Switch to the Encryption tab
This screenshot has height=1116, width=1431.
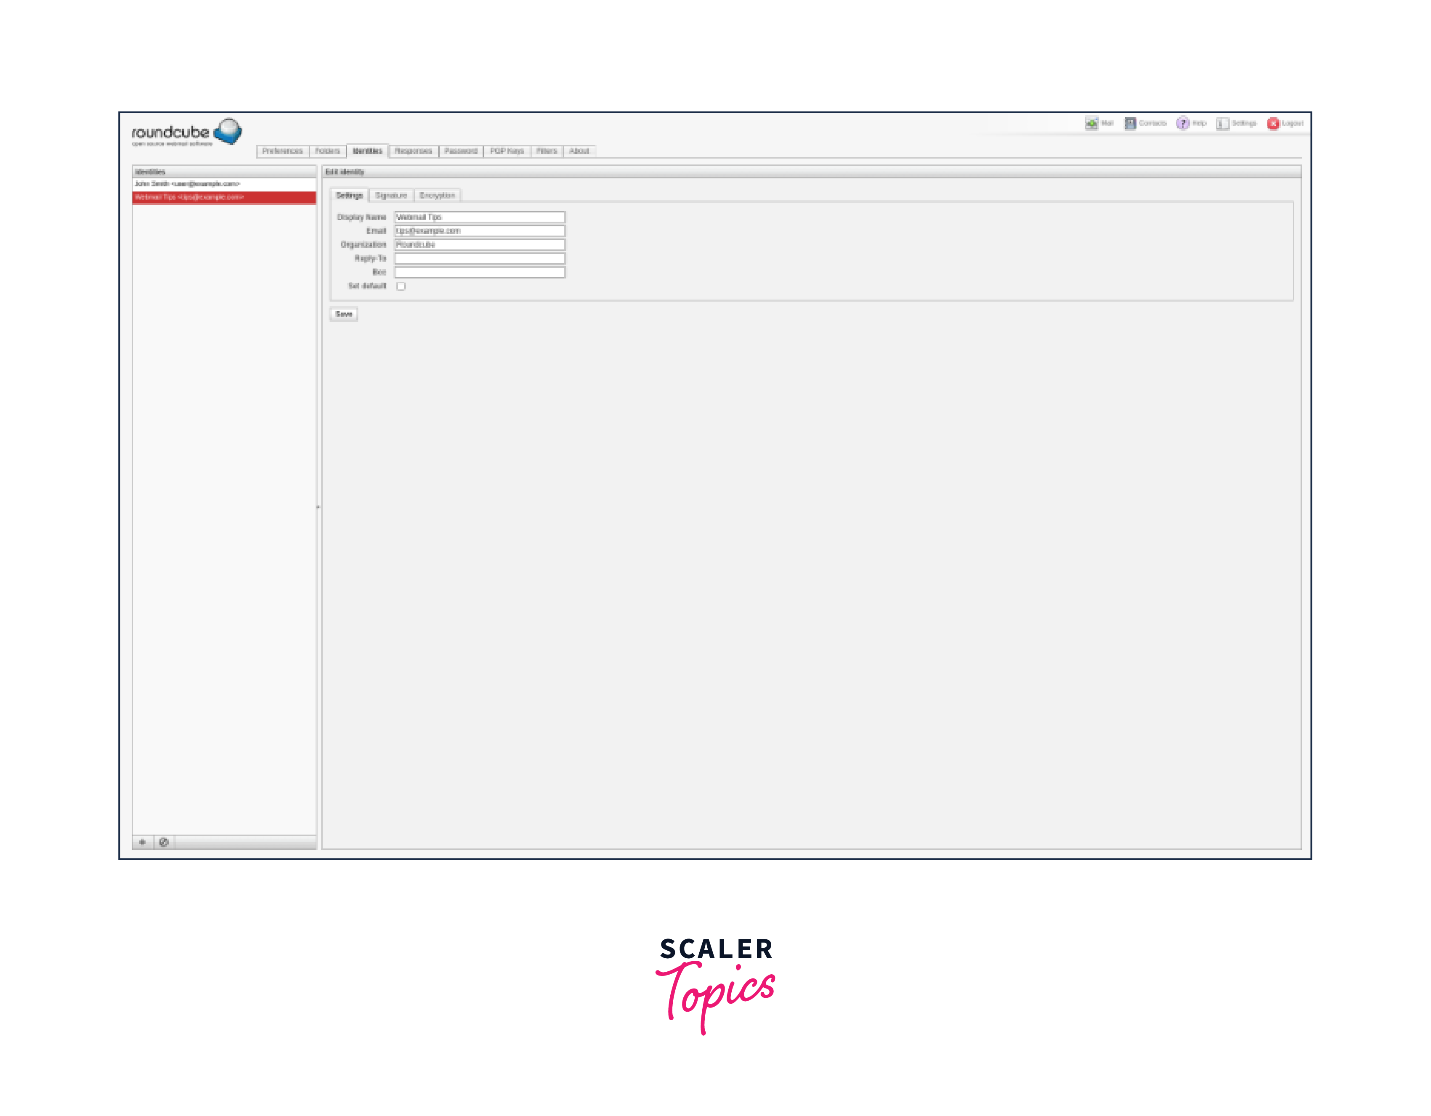pyautogui.click(x=437, y=196)
